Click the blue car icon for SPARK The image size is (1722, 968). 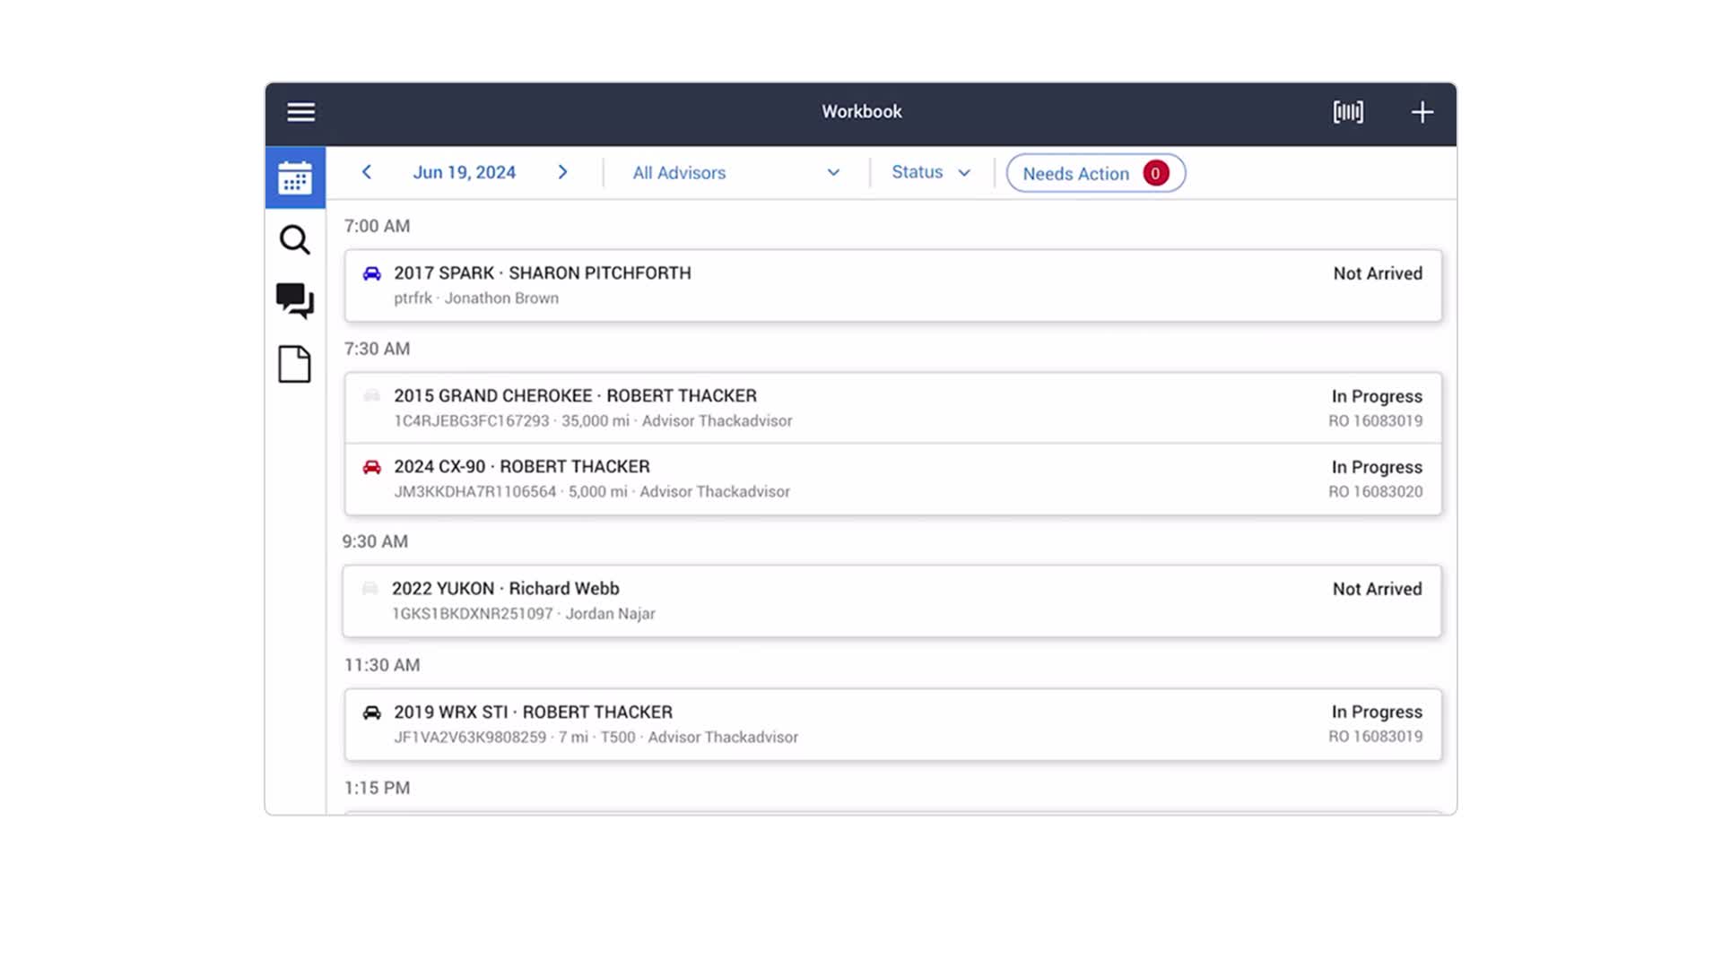click(371, 273)
